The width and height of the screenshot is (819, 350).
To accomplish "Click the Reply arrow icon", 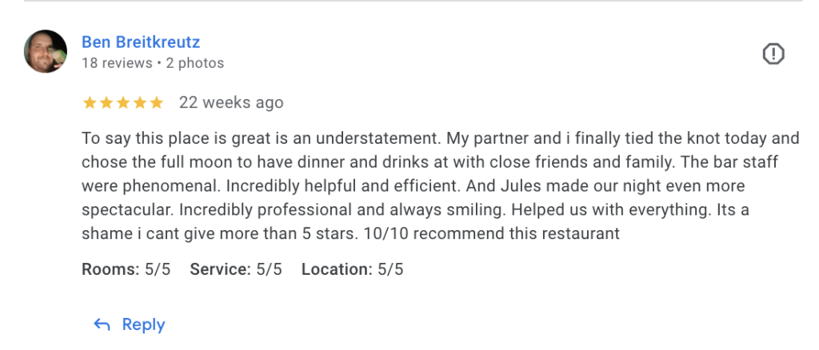I will pos(102,324).
